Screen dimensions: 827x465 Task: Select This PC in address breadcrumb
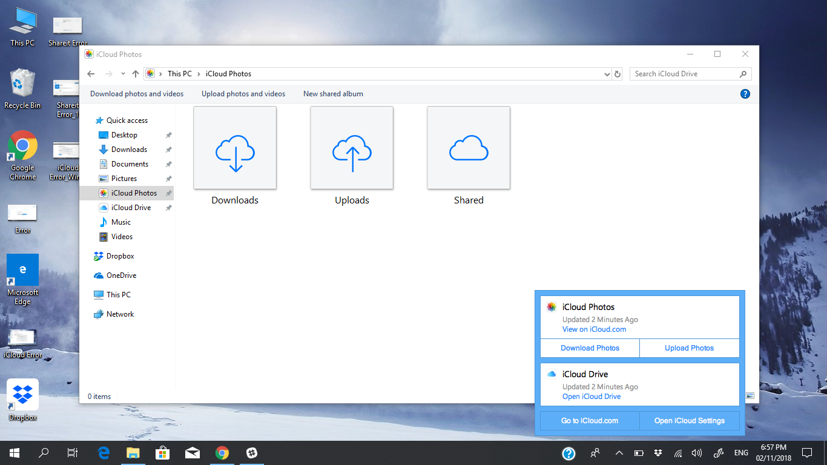[180, 74]
